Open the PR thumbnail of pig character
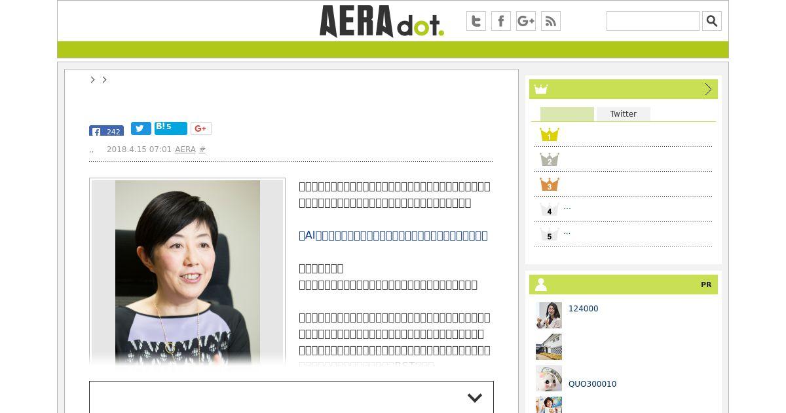786x413 pixels. pos(549,378)
